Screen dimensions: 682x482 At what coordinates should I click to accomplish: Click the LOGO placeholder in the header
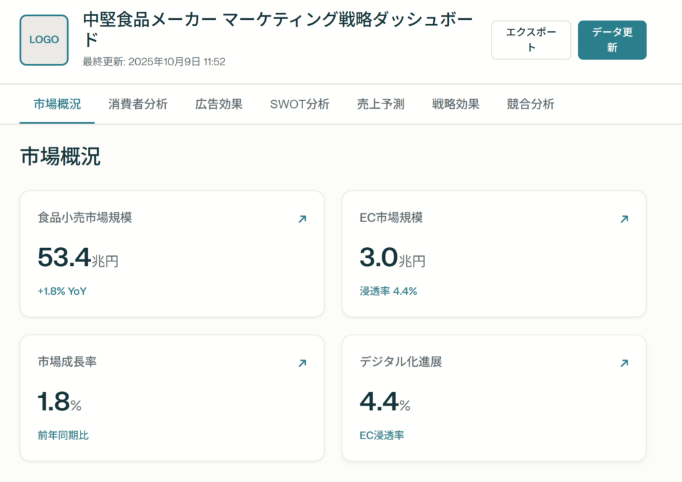pyautogui.click(x=44, y=40)
